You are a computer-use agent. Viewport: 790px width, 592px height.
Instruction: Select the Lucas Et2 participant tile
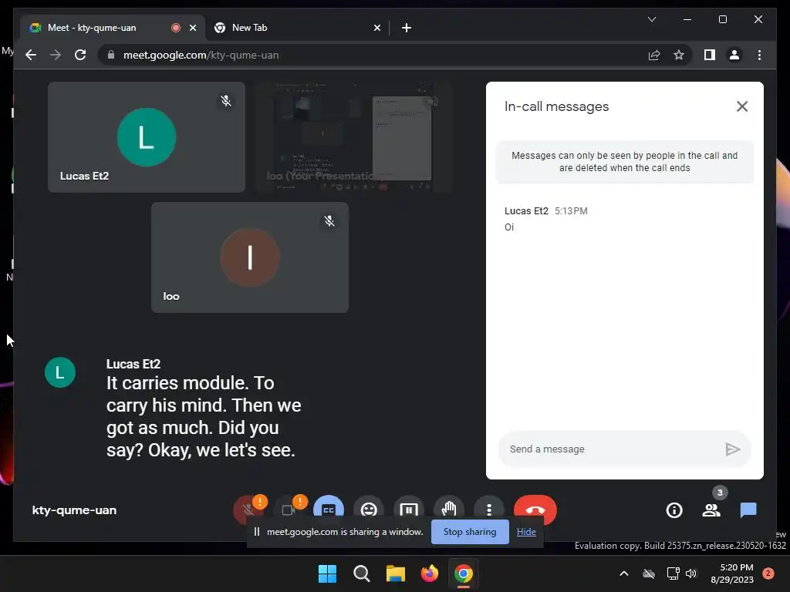146,137
